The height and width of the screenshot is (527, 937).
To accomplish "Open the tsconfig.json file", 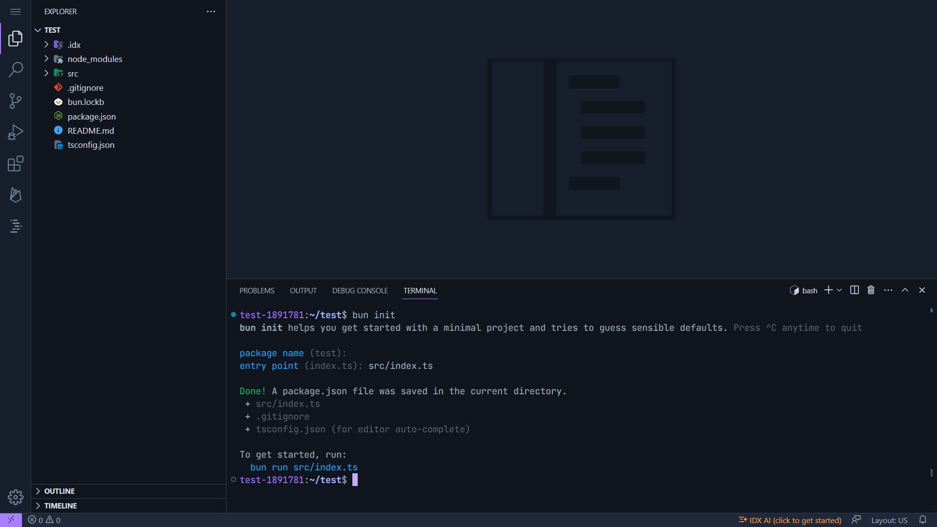I will (x=129, y=145).
